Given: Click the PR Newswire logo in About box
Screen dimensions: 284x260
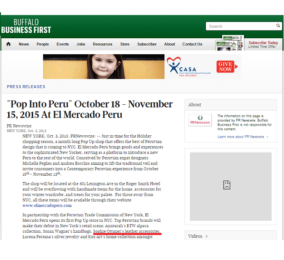Looking at the screenshot, I should point(200,120).
